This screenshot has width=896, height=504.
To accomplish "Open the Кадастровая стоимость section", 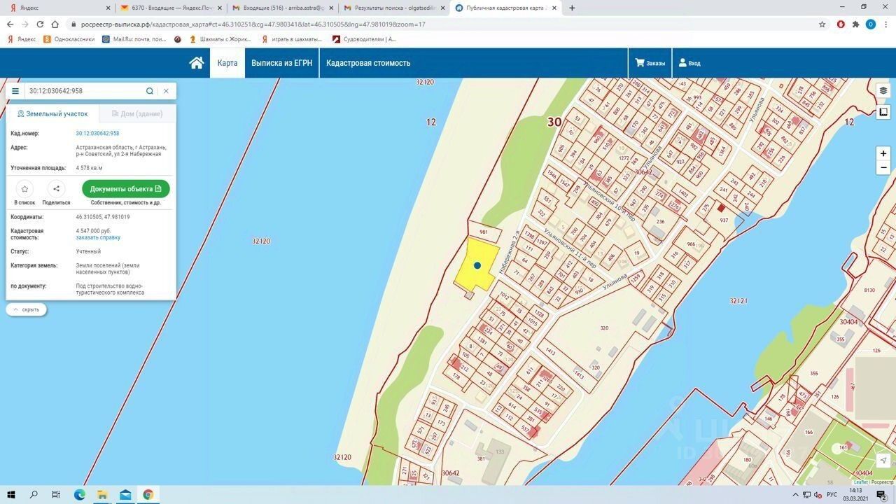I will (368, 63).
